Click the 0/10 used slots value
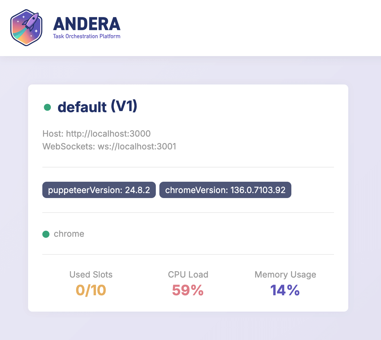 tap(91, 290)
